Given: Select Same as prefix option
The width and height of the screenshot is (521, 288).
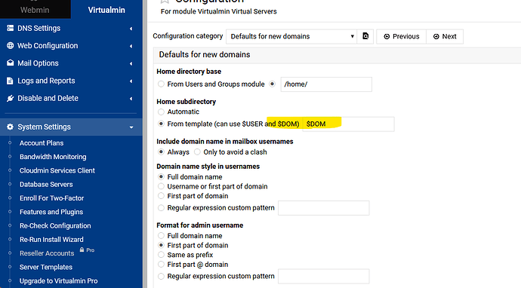Looking at the screenshot, I should [161, 255].
